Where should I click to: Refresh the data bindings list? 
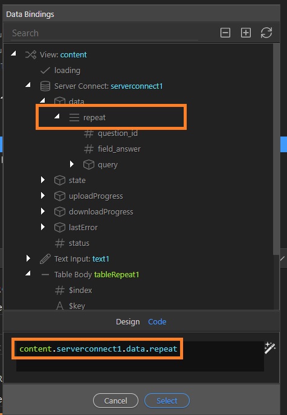(x=266, y=33)
